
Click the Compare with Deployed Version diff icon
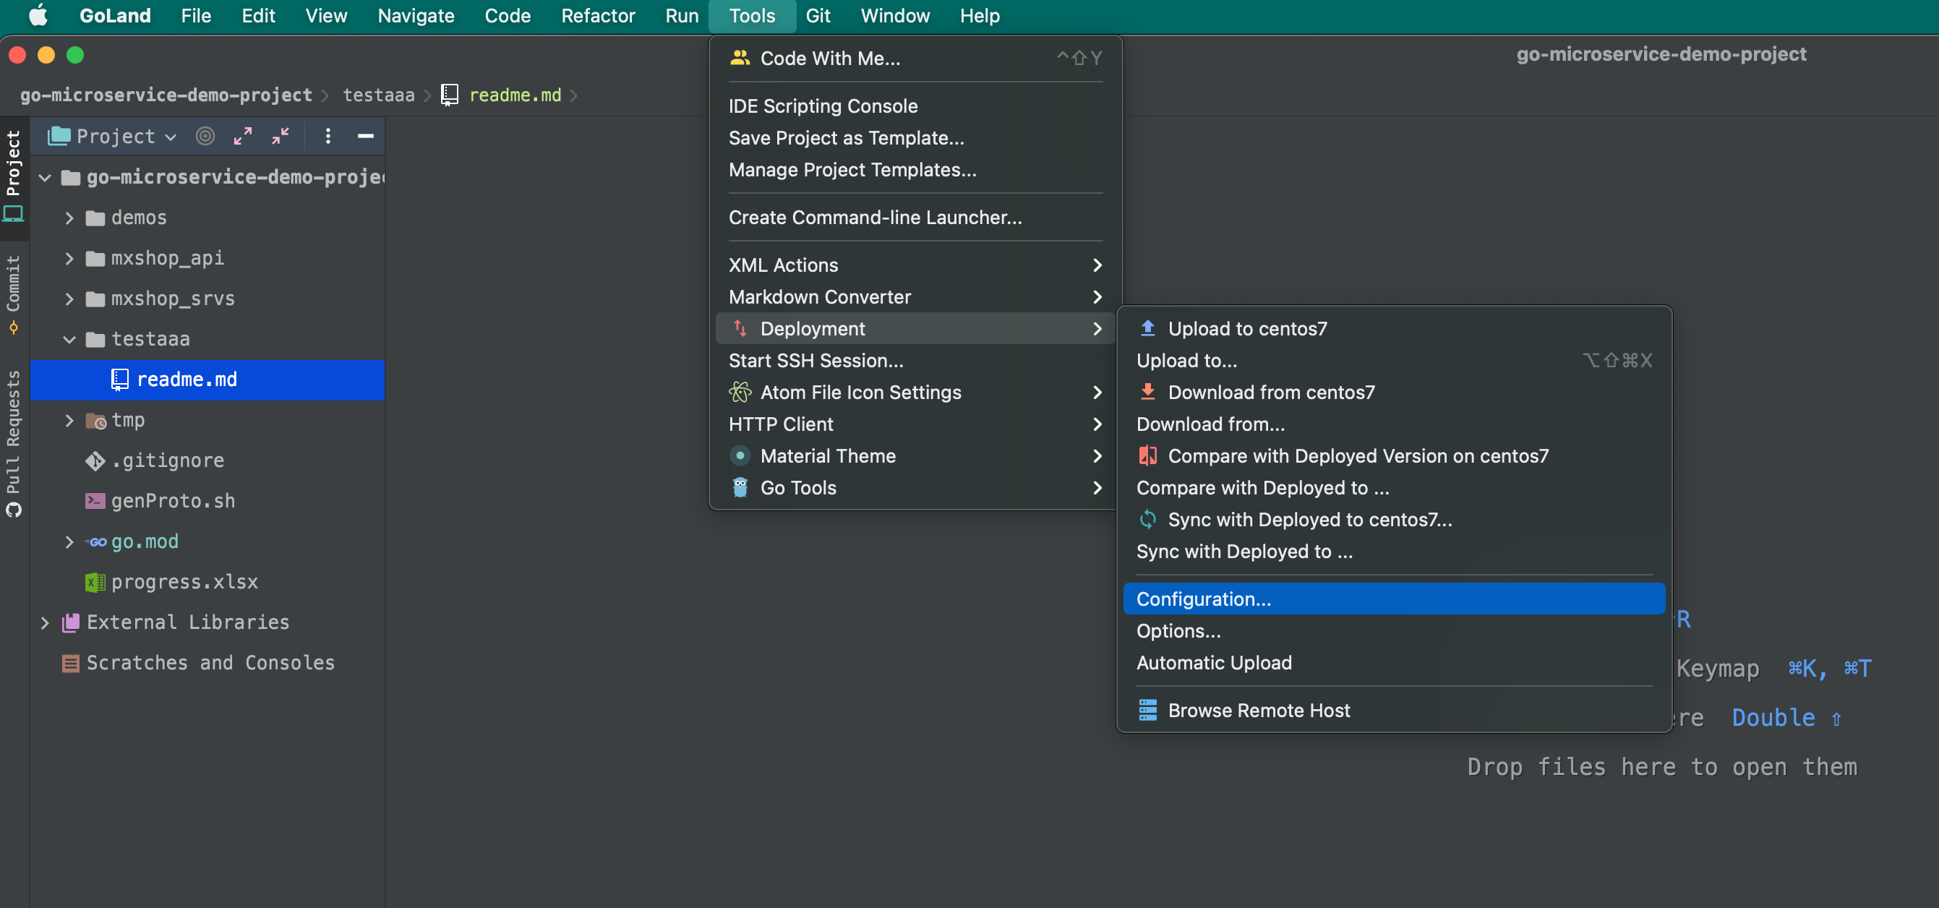[x=1147, y=455]
